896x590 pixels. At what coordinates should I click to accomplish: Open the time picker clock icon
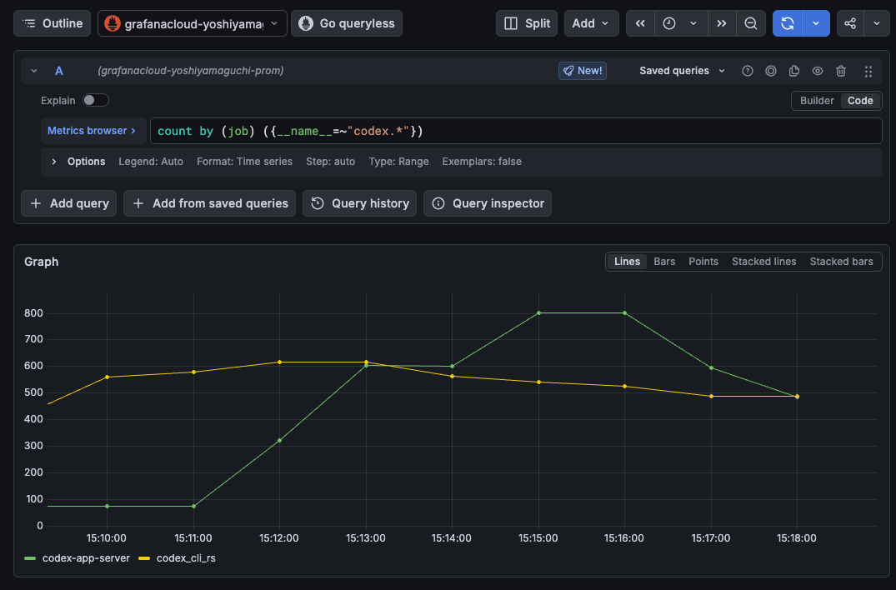click(669, 23)
